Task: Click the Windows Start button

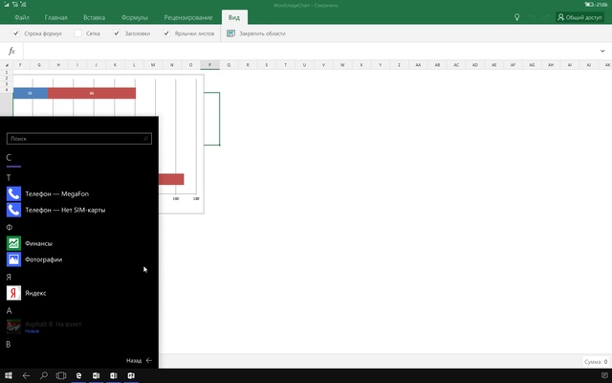Action: coord(9,375)
